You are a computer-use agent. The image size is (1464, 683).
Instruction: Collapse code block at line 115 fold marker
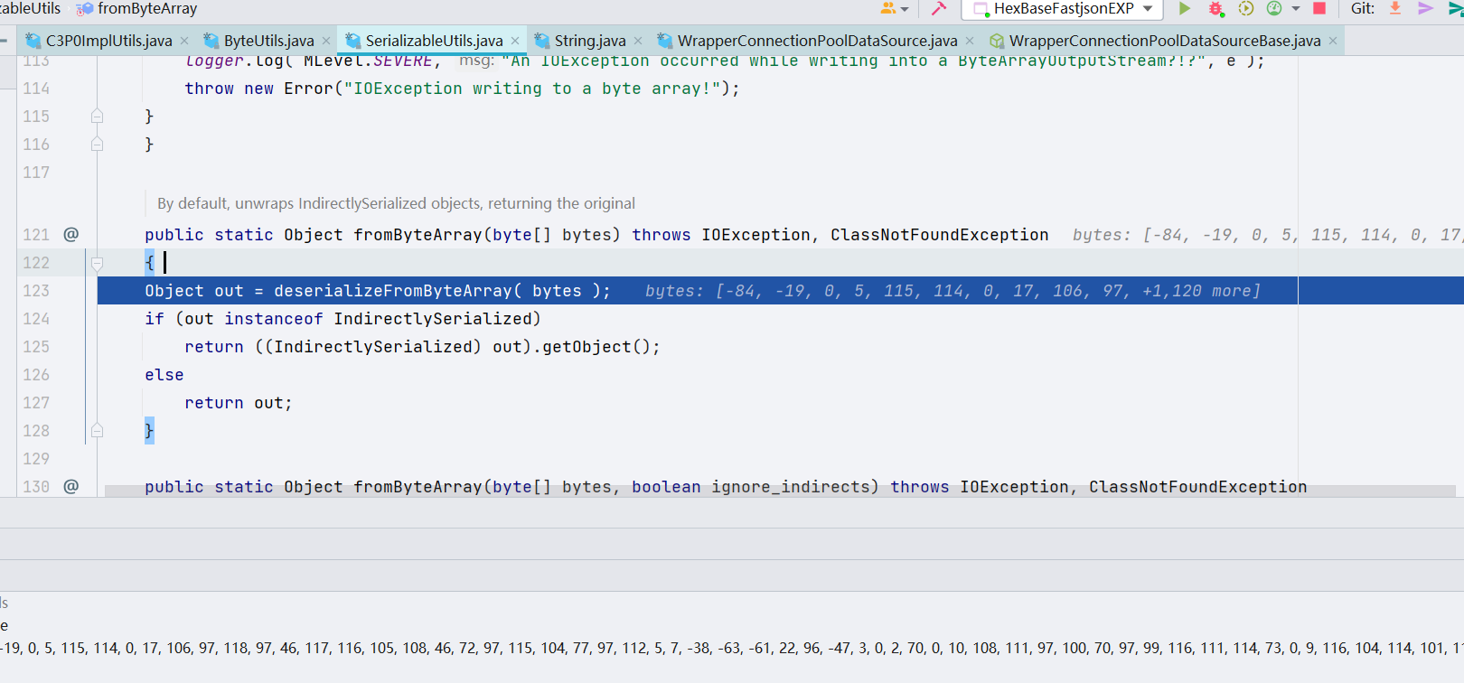97,117
